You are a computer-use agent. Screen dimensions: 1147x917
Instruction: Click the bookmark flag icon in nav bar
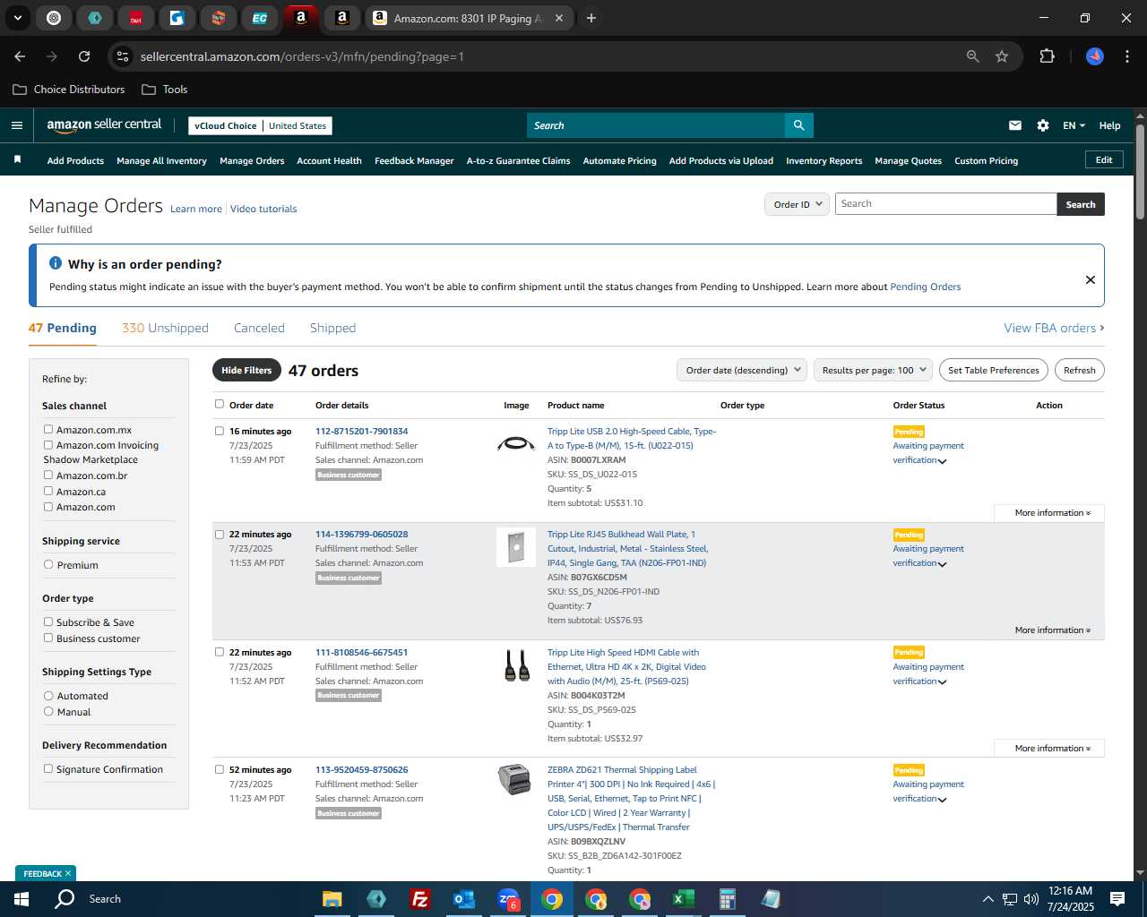pos(17,160)
